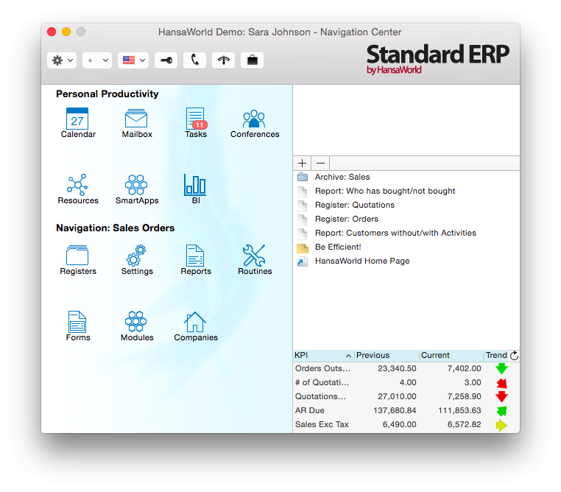Viewport: 561px width, 492px height.
Task: Select the Orders Outs... KPI row
Action: tap(406, 368)
